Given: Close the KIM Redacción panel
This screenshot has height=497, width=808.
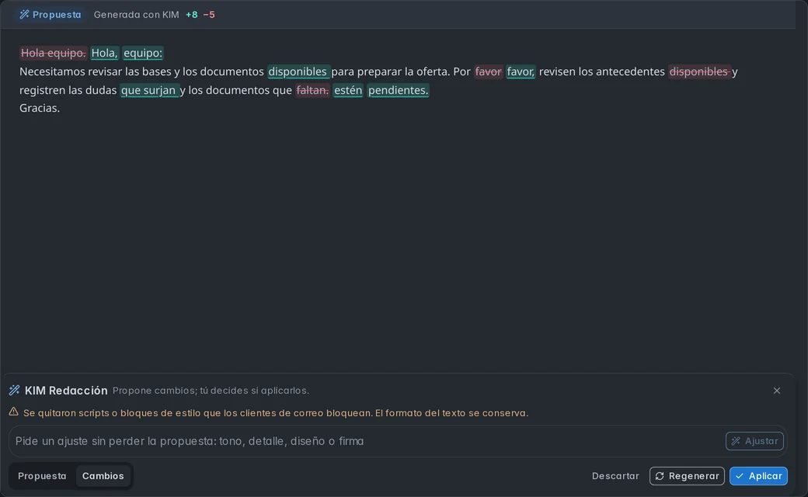Looking at the screenshot, I should (777, 391).
